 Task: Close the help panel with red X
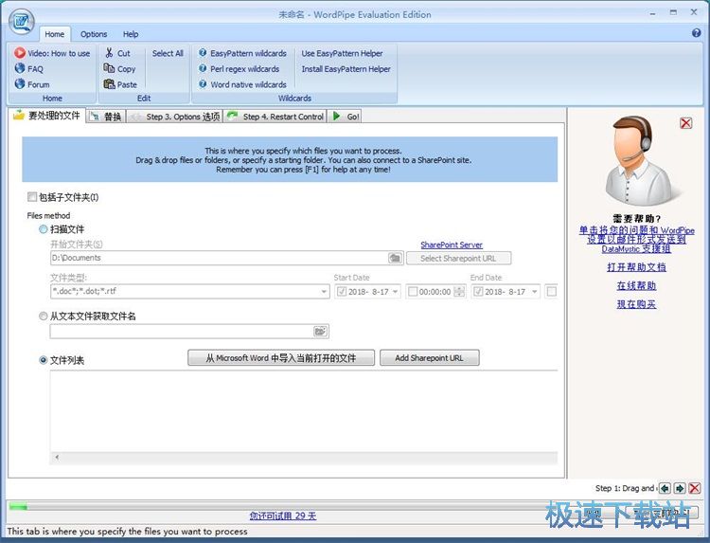click(686, 123)
